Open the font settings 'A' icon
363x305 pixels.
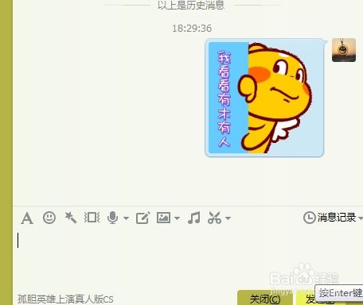pyautogui.click(x=27, y=218)
